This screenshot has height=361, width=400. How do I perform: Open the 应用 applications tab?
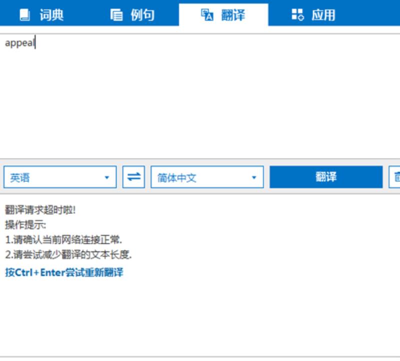(x=313, y=15)
